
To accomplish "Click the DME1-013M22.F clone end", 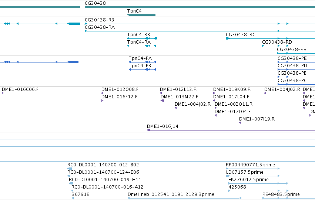I will (162, 101).
